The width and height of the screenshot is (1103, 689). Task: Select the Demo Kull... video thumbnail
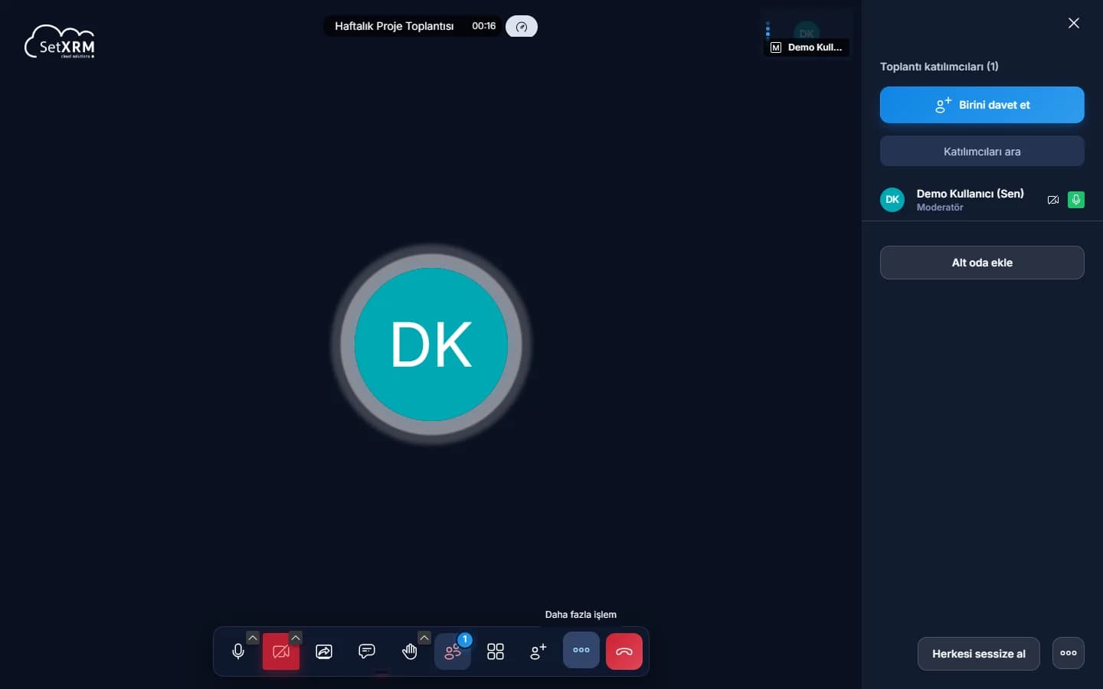click(x=807, y=33)
